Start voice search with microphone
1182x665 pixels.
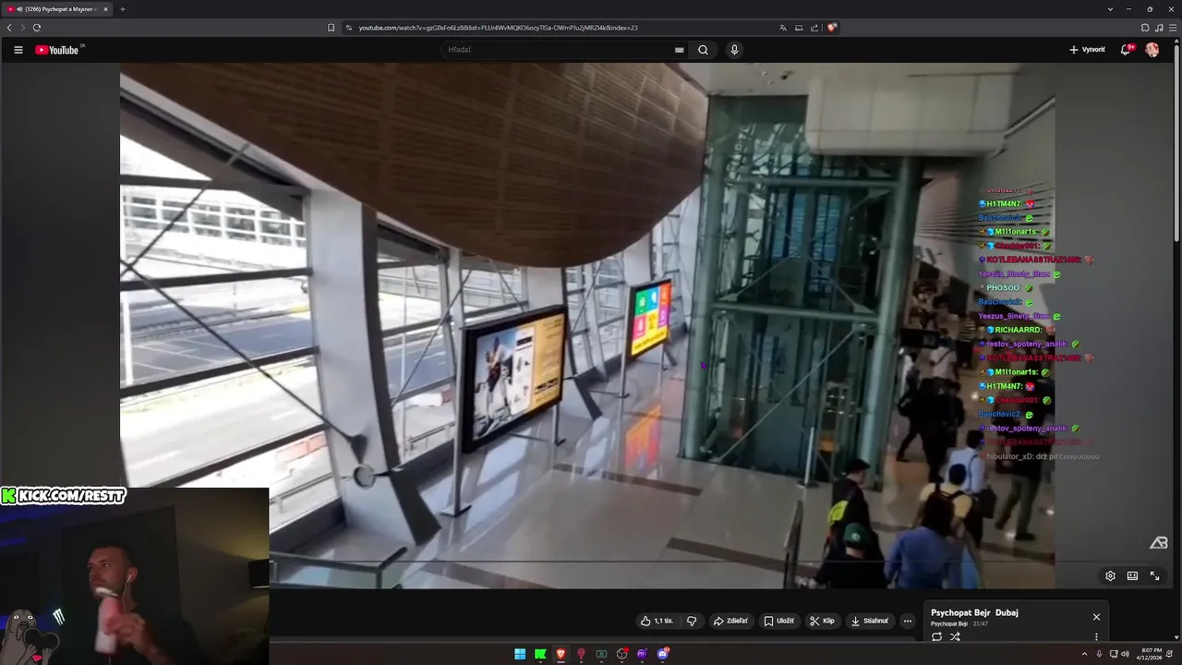[x=734, y=50]
